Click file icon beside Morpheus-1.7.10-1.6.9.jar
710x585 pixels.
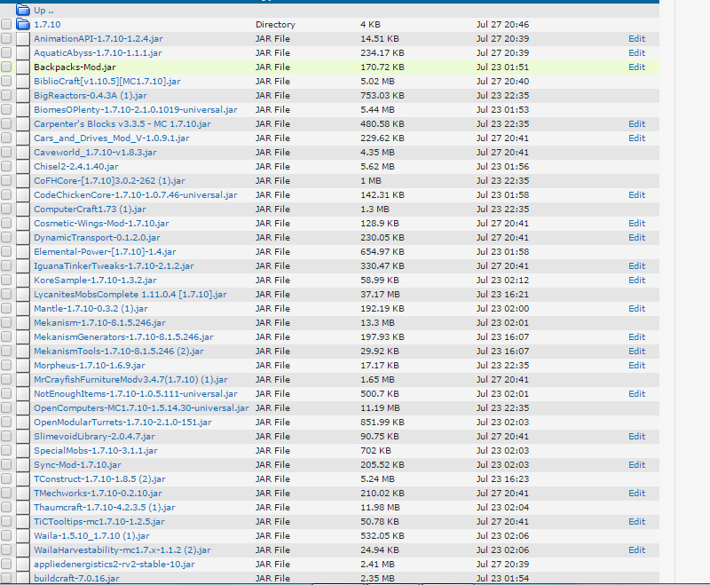pos(23,366)
